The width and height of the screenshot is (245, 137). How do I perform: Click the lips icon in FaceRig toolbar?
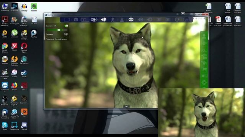point(131,19)
